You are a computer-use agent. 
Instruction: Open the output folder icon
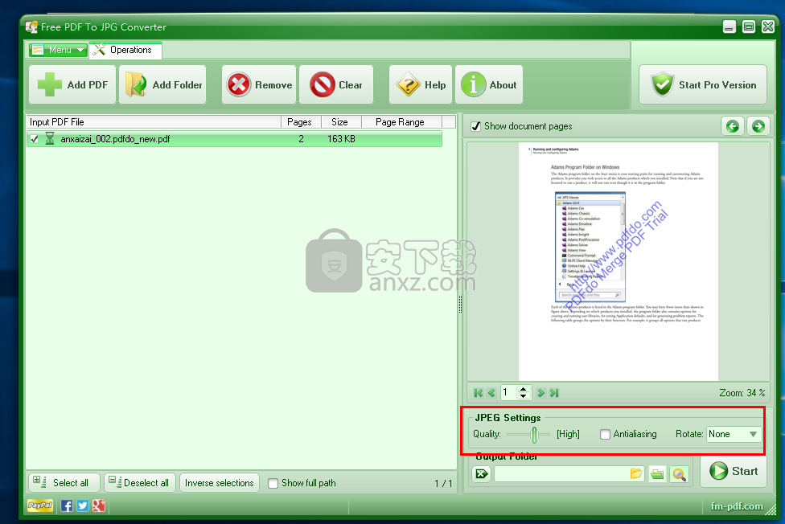[657, 473]
